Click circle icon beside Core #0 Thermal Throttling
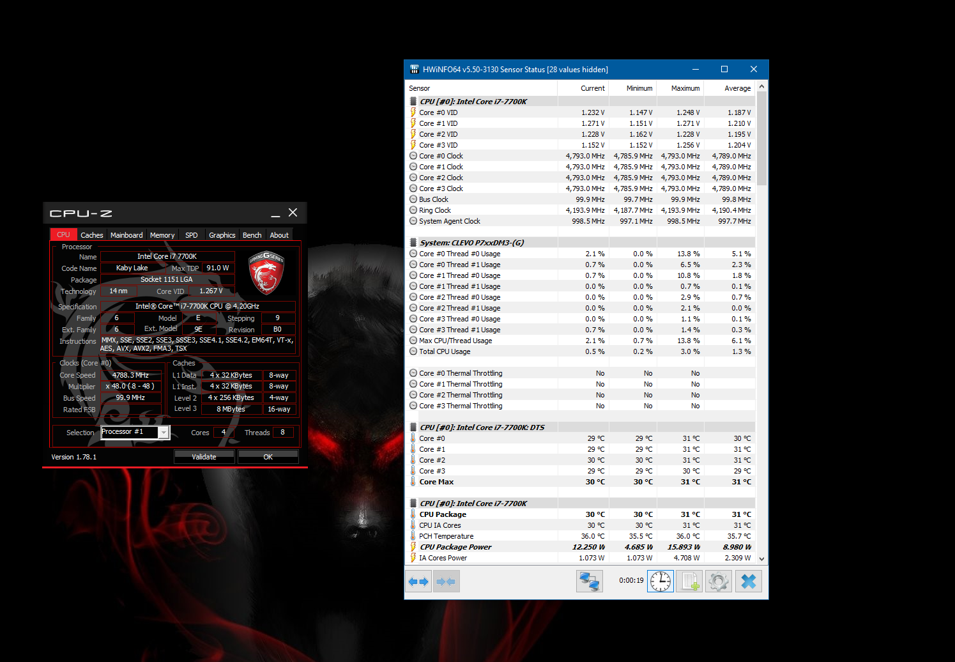This screenshot has width=955, height=662. pyautogui.click(x=413, y=373)
